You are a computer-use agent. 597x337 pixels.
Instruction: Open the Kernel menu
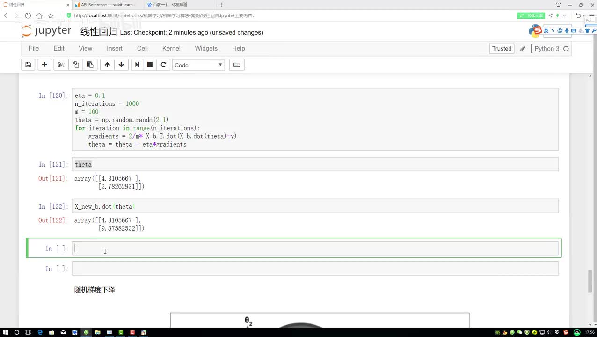click(171, 48)
